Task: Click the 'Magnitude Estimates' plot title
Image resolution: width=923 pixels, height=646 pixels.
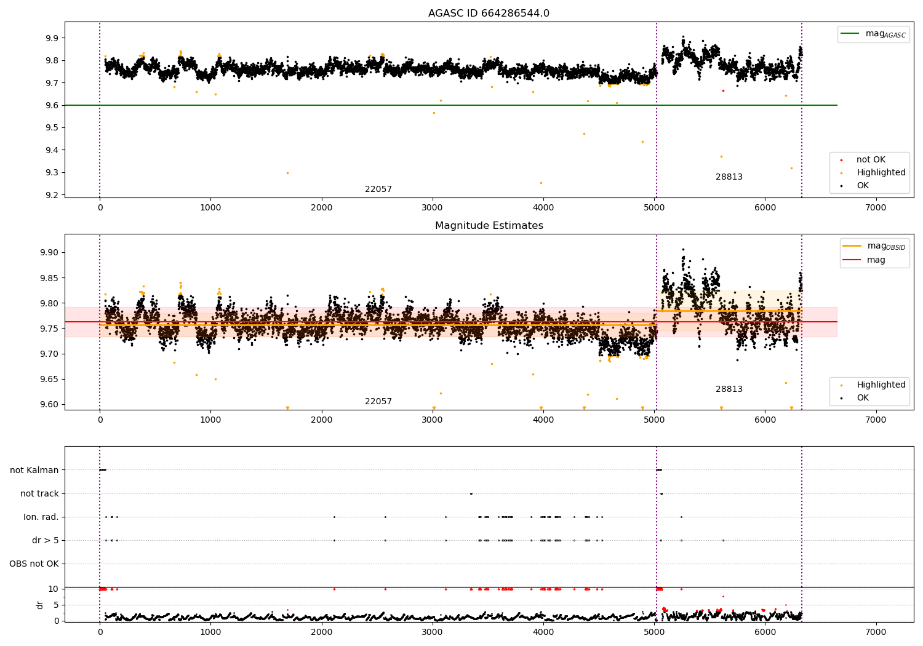Action: 489,226
